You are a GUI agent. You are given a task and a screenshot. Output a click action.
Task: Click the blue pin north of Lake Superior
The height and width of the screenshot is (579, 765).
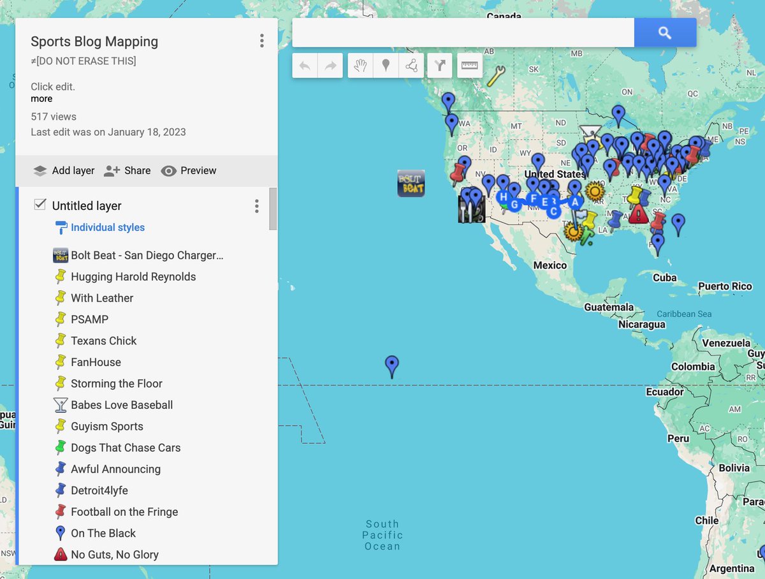(618, 116)
